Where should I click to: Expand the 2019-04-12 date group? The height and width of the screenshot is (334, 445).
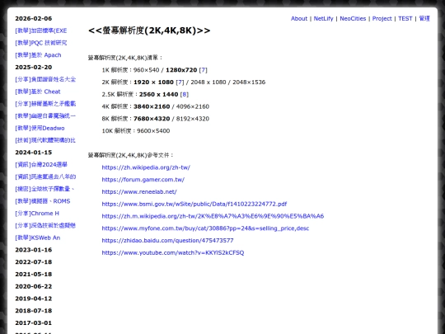tap(34, 299)
